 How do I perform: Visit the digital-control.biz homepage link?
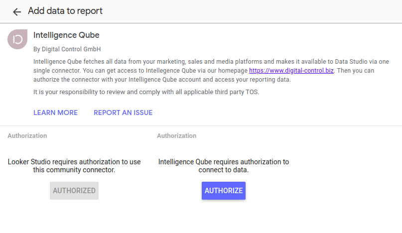(292, 71)
